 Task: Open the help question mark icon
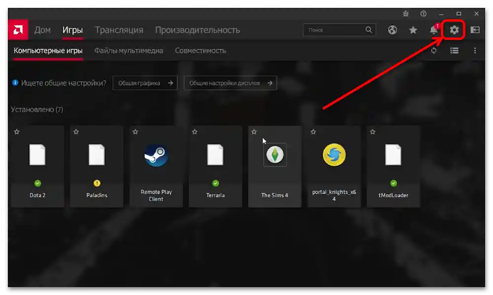pos(423,13)
